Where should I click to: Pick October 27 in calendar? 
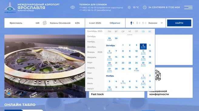point(110,70)
